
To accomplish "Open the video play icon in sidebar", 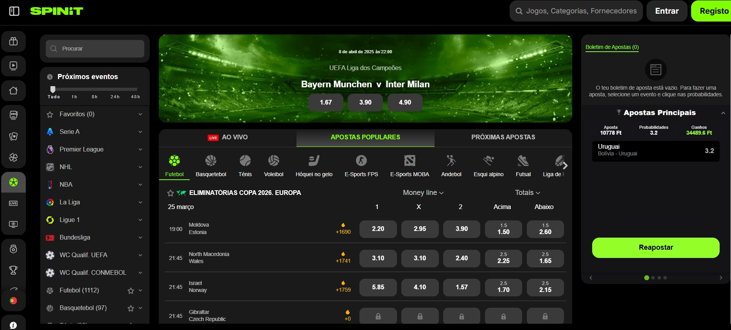I will 13,66.
